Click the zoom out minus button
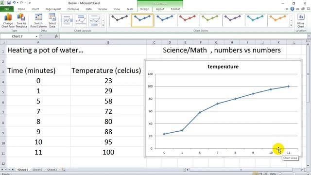 [x=280, y=174]
